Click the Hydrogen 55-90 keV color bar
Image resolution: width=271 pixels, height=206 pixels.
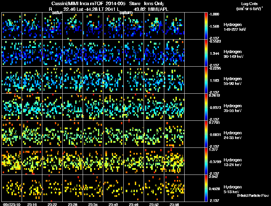(206, 80)
